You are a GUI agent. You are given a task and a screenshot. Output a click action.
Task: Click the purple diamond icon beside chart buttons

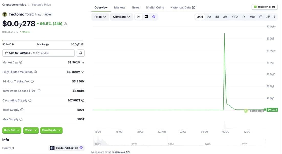tap(154, 17)
